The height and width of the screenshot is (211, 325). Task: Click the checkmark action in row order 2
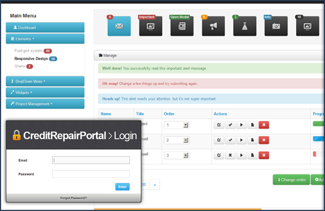[230, 140]
